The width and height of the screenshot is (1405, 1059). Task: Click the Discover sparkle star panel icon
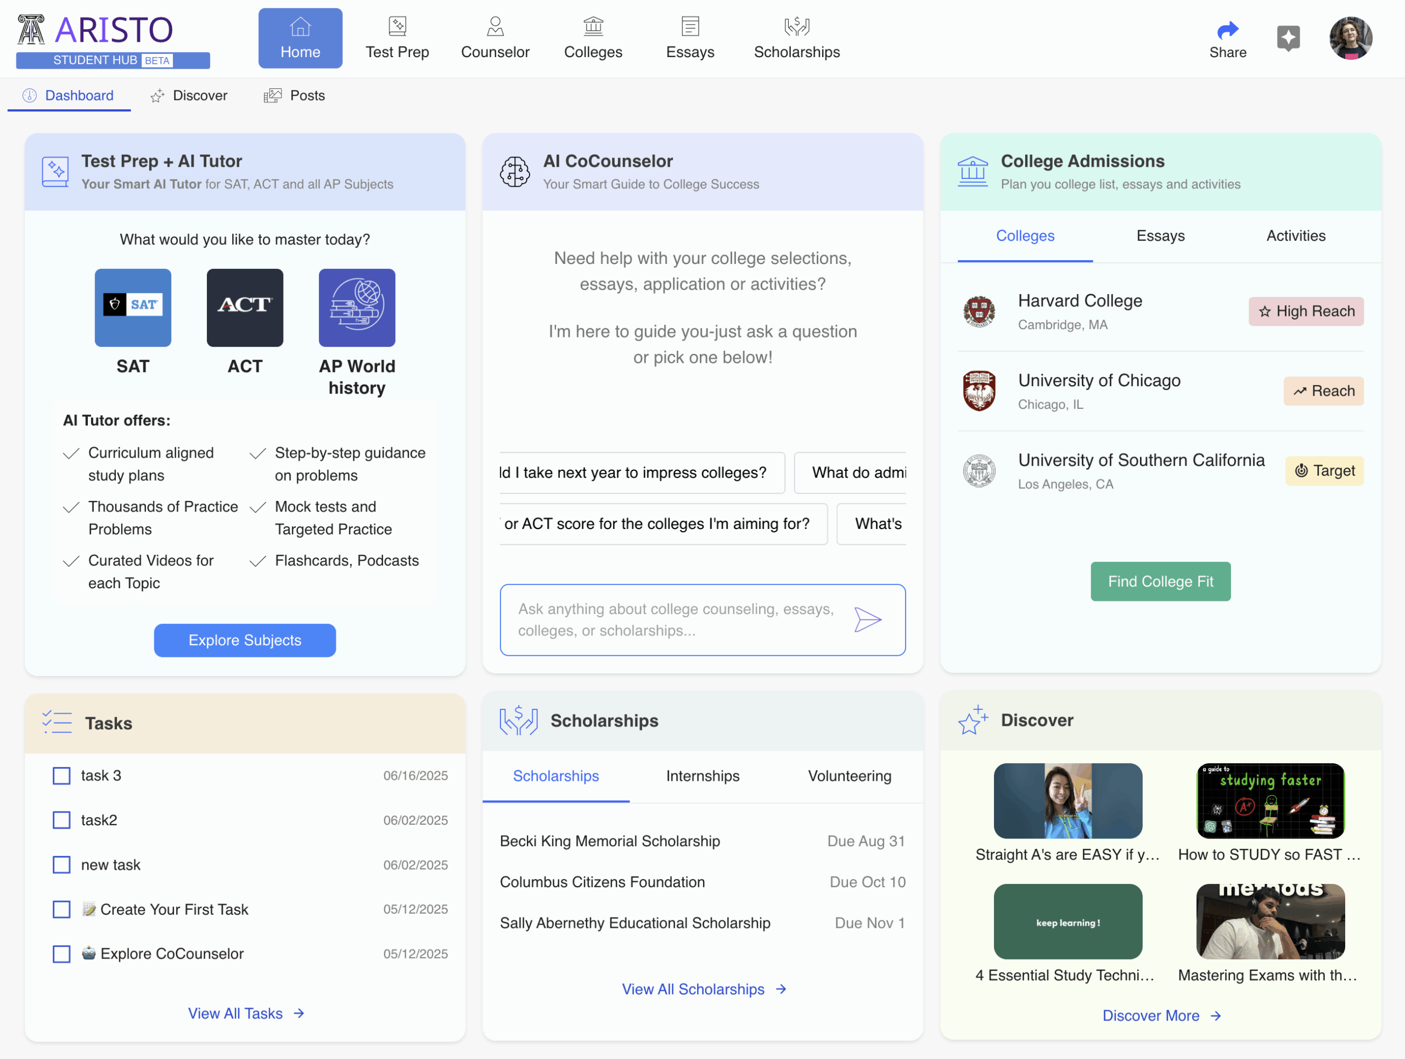point(973,720)
